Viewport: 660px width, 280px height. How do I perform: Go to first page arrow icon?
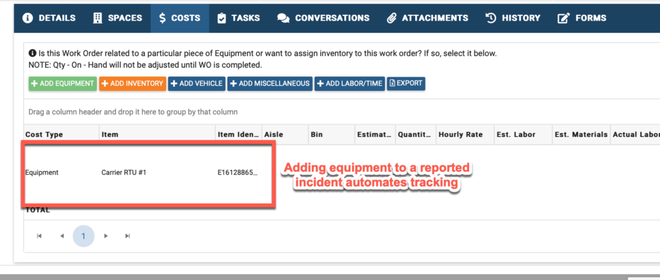click(x=39, y=236)
